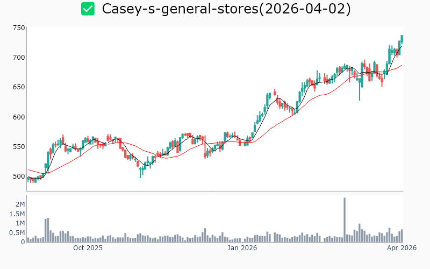Select the 550 price axis label
430x269 pixels.
[x=19, y=147]
